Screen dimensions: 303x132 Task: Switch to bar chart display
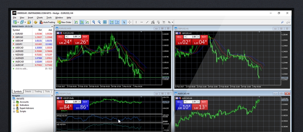coord(76,22)
